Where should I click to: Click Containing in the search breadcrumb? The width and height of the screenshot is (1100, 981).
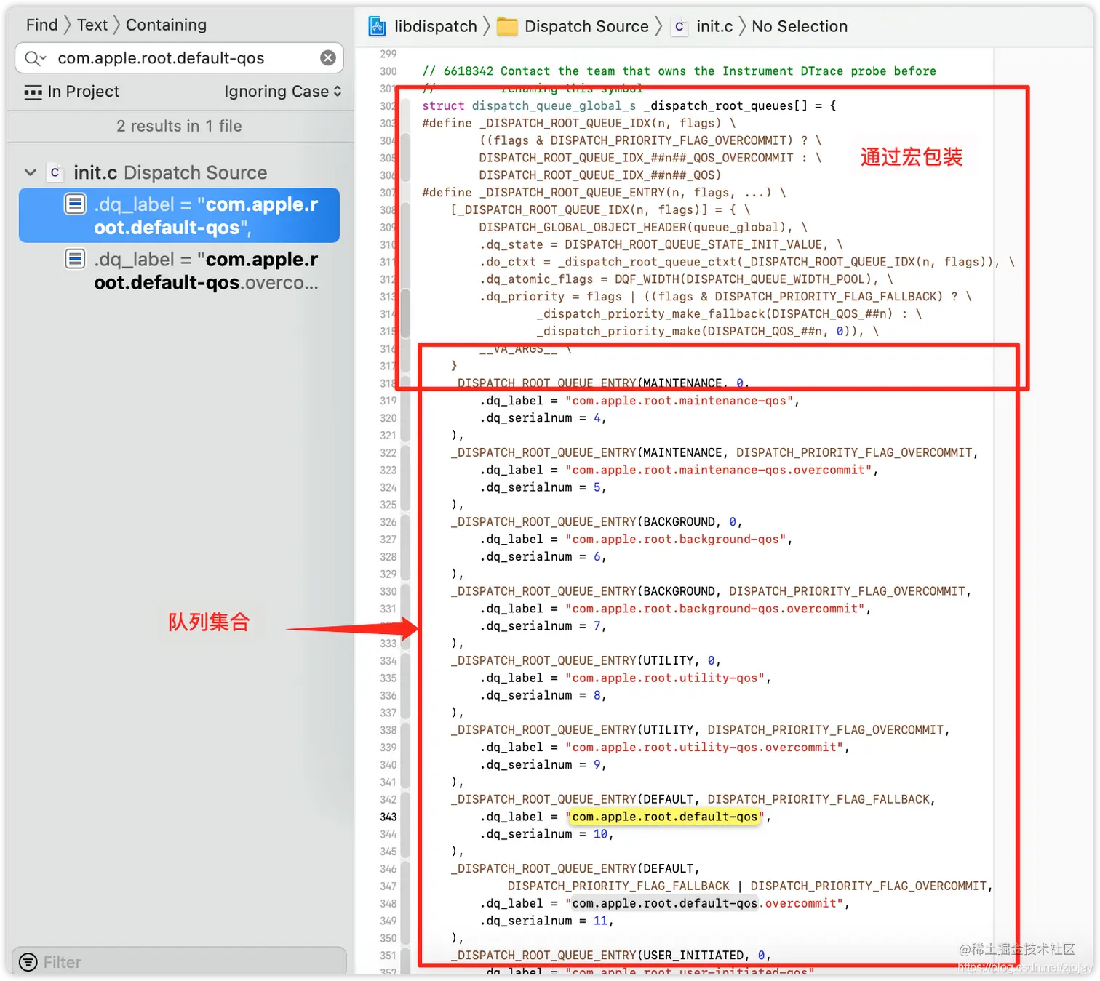(166, 25)
